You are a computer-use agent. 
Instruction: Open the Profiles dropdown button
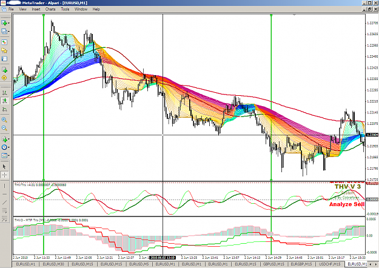[5, 31]
